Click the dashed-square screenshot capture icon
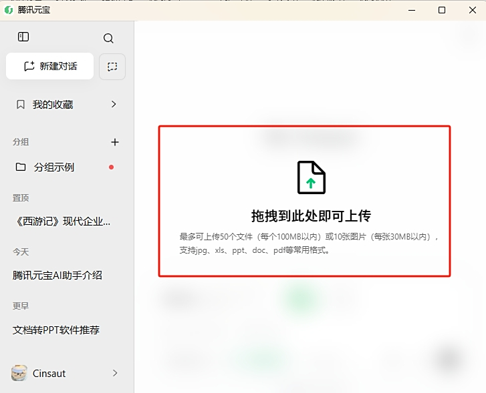The image size is (486, 393). point(112,67)
